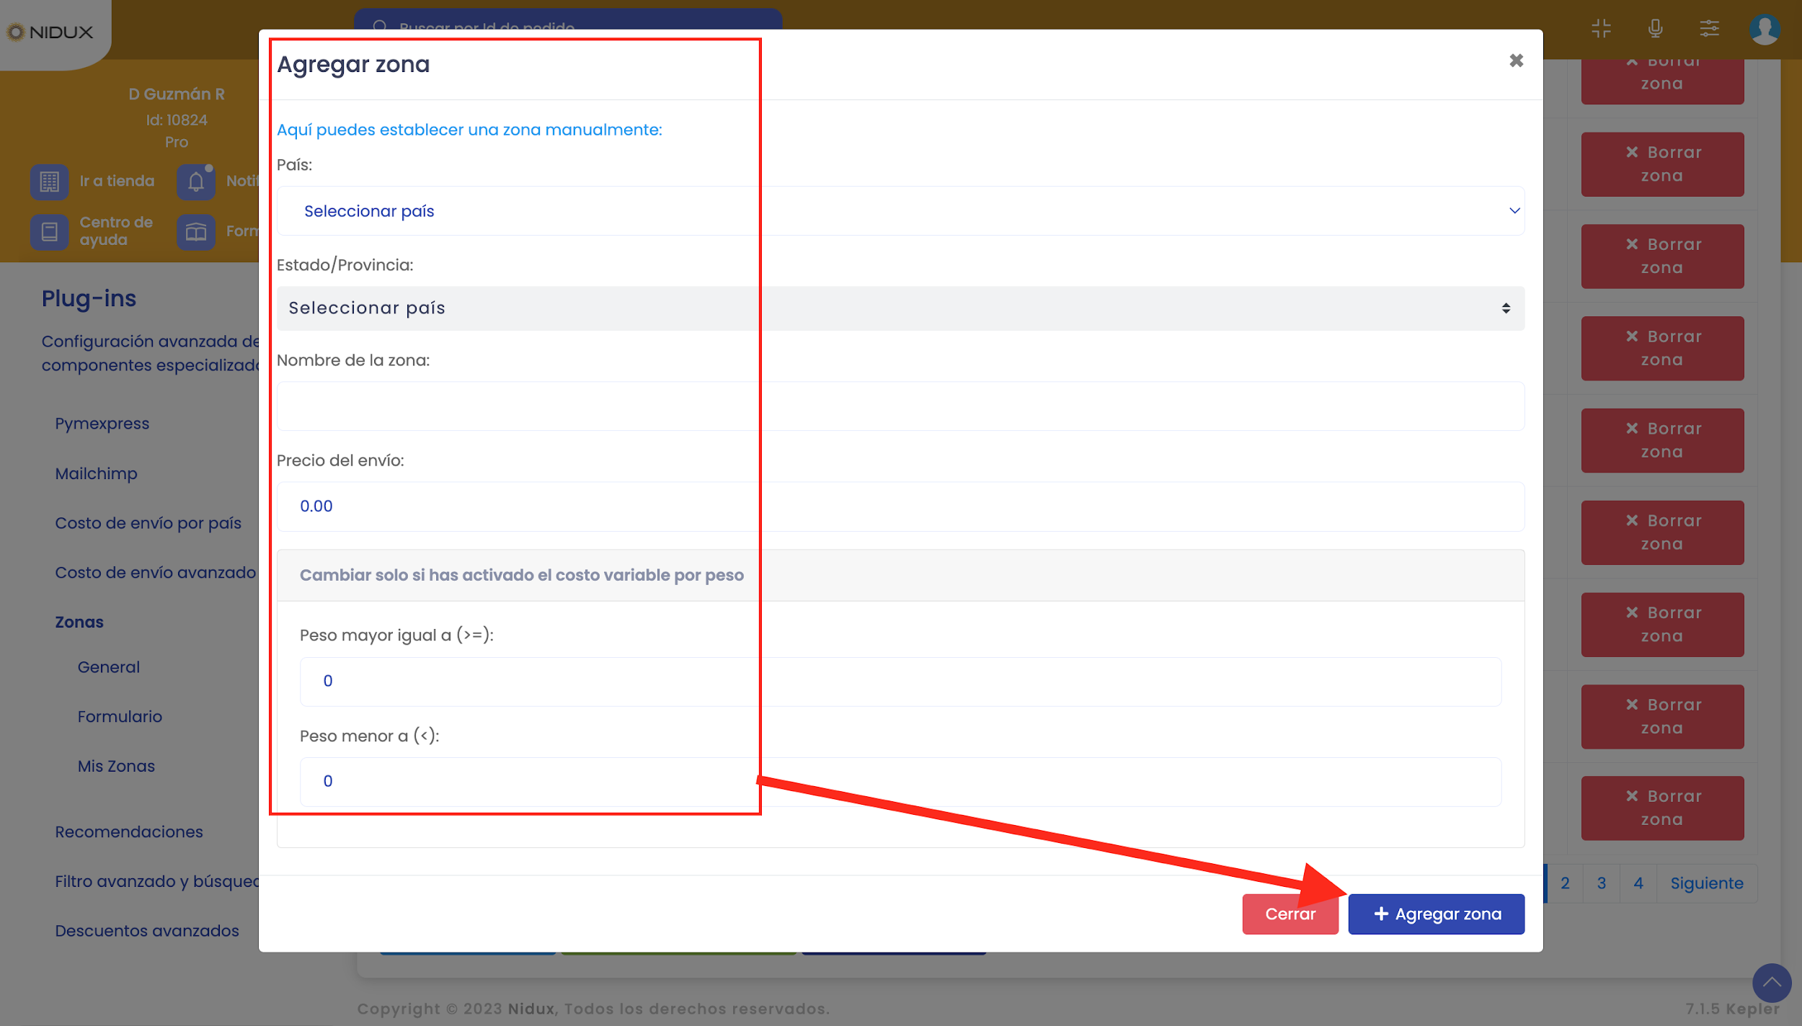Click the scroll-to-top arrow button

1771,983
